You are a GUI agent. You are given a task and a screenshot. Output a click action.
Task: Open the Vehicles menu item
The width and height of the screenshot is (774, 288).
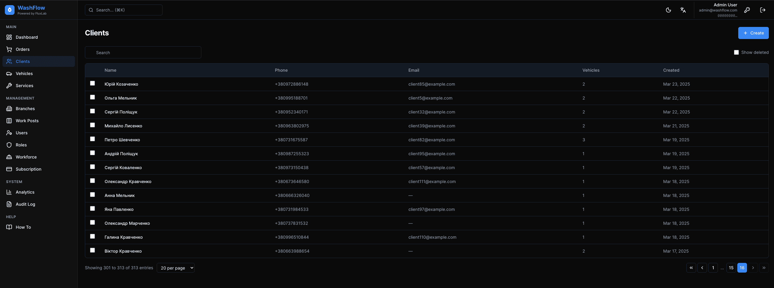point(24,74)
